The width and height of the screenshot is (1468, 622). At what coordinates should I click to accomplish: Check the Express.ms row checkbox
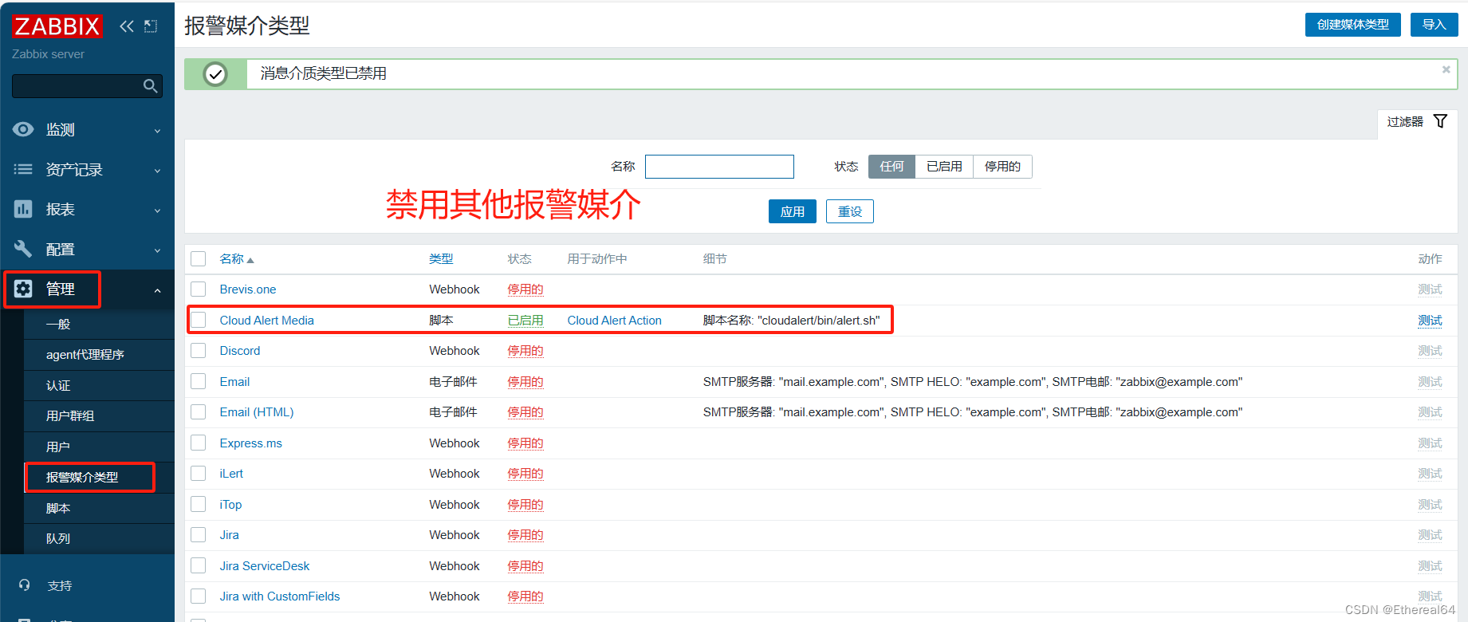[x=199, y=443]
